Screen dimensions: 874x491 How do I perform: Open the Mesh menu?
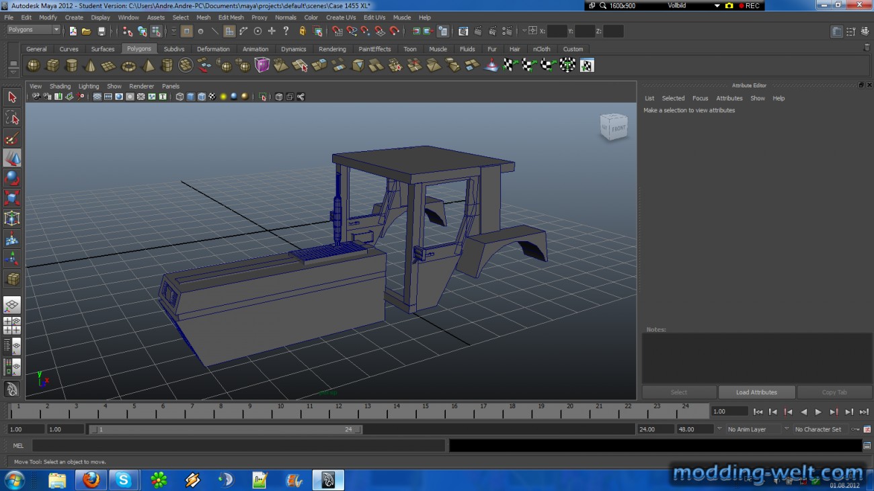coord(203,17)
